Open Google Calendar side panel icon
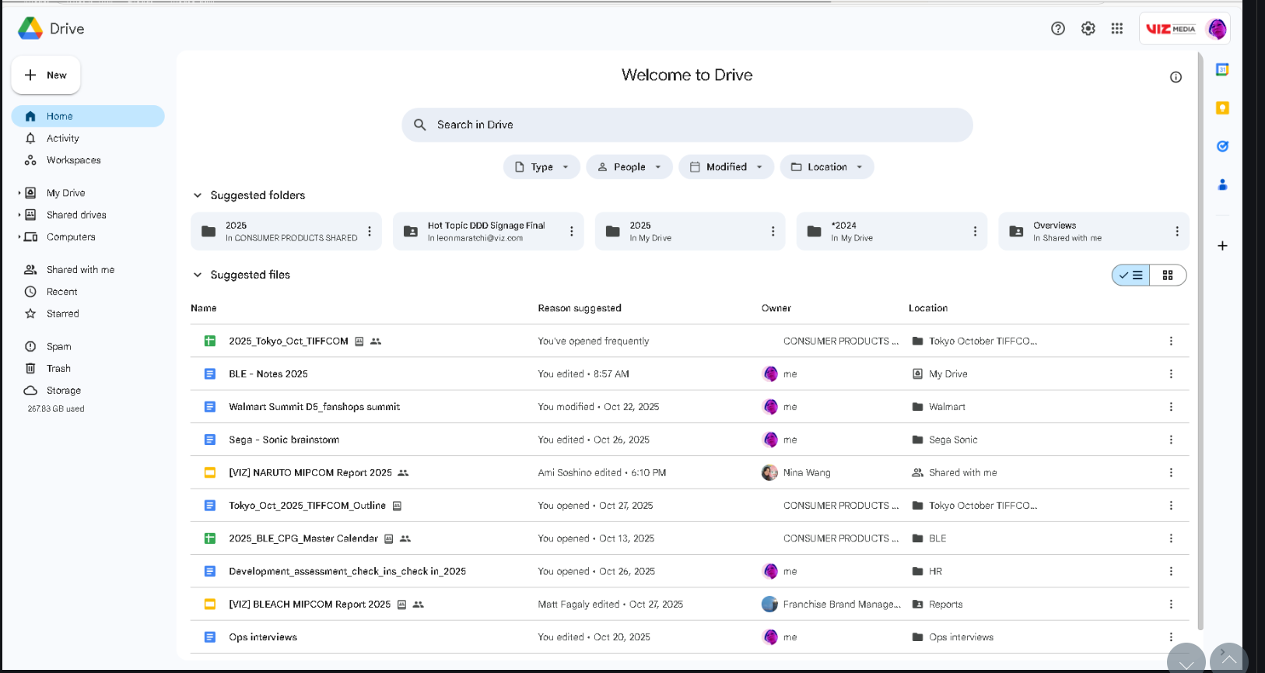The height and width of the screenshot is (673, 1265). tap(1222, 70)
